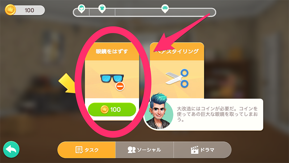Tap the t-shirt marker on progress bar
The width and height of the screenshot is (289, 163).
102,9
